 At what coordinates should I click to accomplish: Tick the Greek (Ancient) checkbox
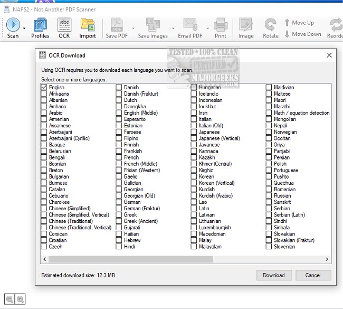[119, 221]
